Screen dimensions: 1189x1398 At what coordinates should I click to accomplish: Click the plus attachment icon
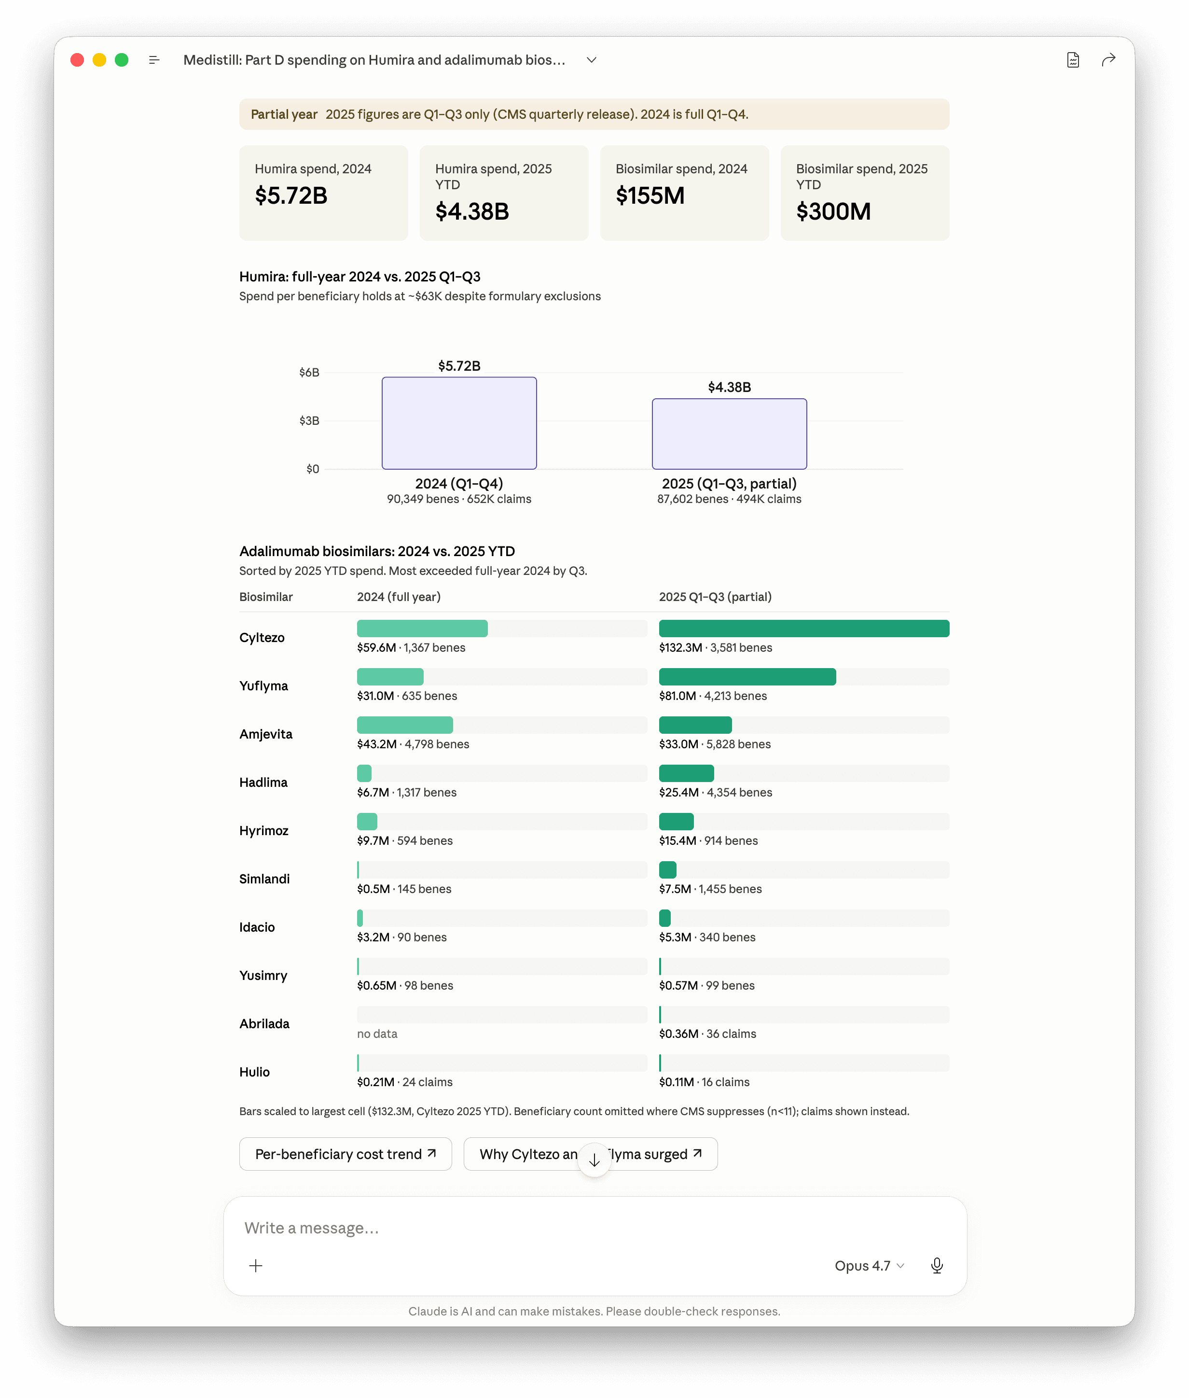click(x=255, y=1266)
